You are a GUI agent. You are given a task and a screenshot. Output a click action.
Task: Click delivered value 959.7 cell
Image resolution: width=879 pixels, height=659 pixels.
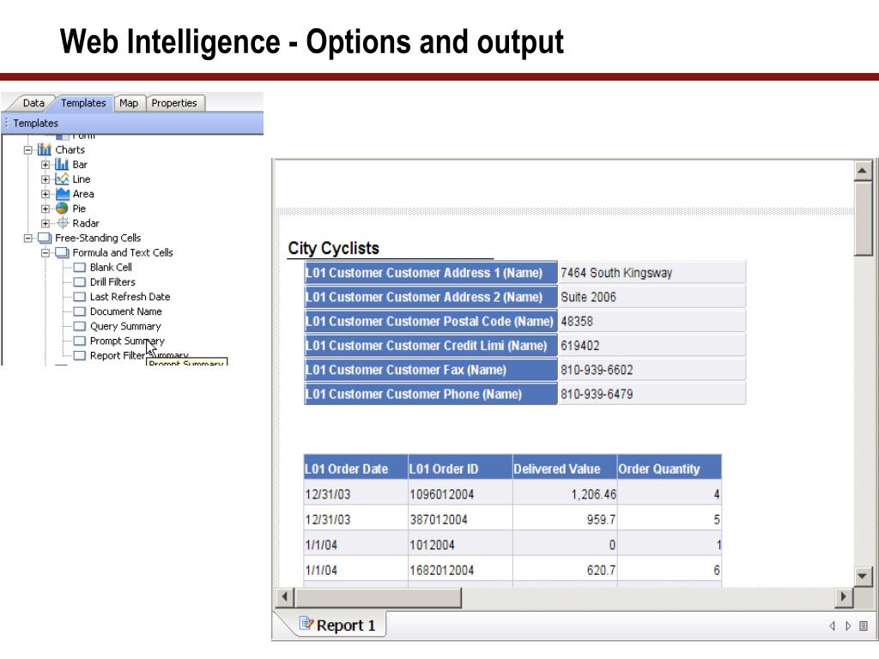tap(565, 519)
